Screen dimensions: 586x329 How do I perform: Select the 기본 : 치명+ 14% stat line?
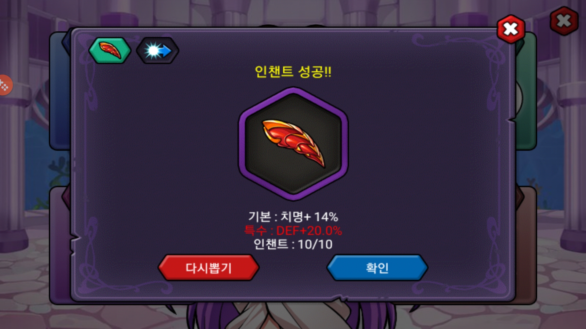point(293,217)
